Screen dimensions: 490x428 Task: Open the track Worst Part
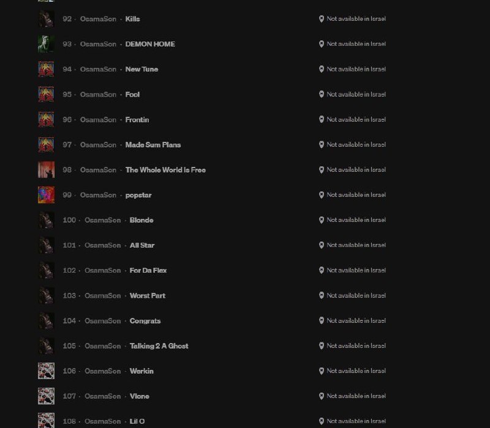[x=147, y=295]
